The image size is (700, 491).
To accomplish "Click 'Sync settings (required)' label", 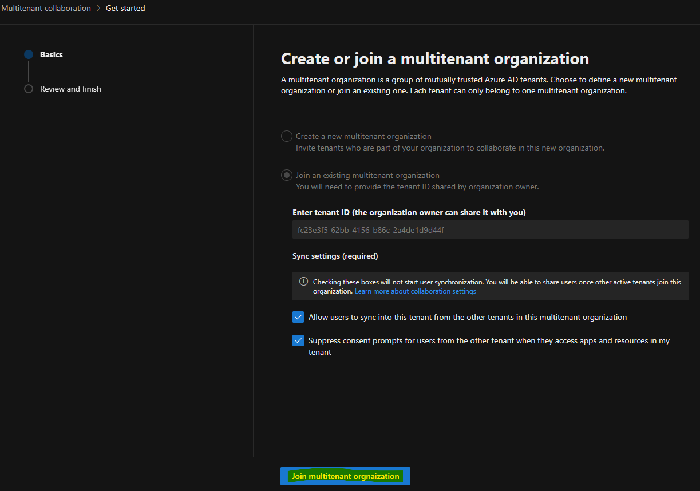I will (335, 256).
